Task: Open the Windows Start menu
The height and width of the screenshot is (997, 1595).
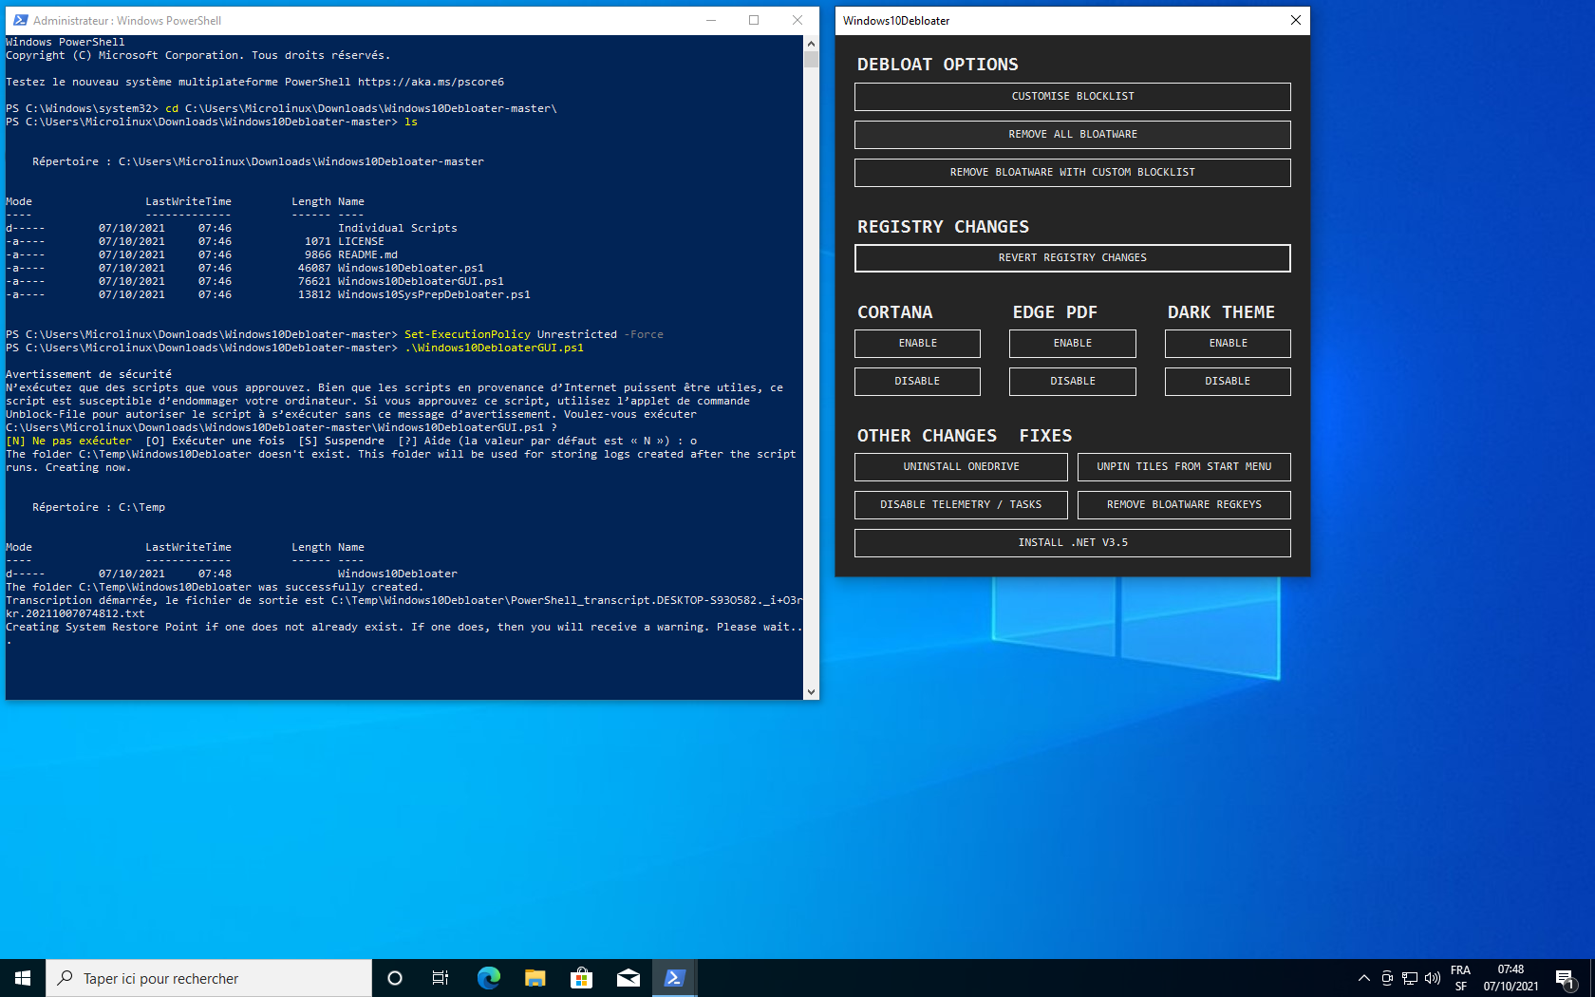Action: click(x=23, y=978)
